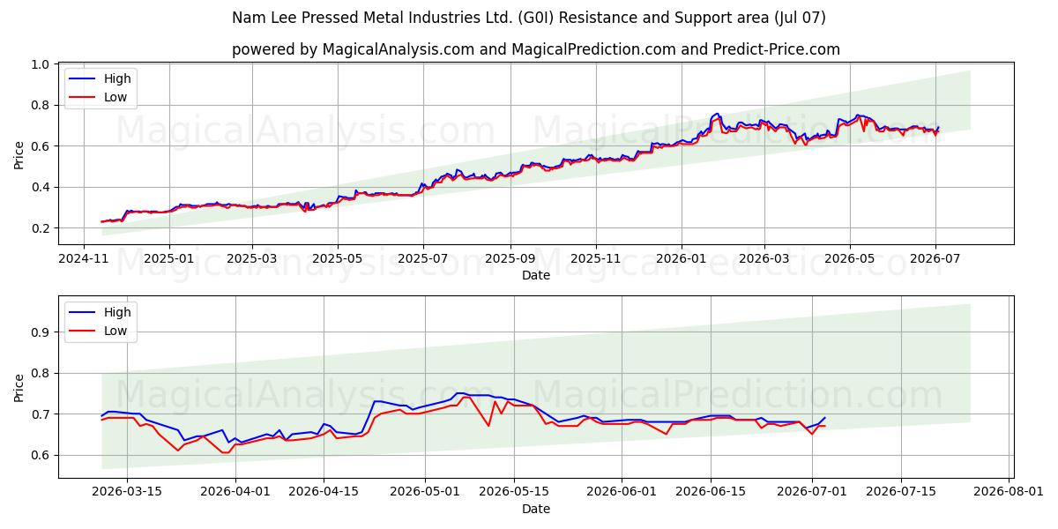
Task: Click the 'Price' axis label of top chart
Action: [19, 154]
